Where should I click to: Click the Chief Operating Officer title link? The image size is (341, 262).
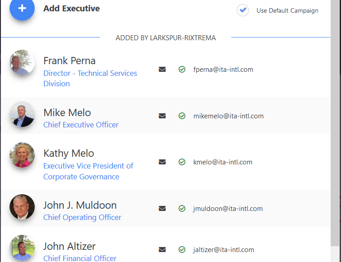point(82,217)
